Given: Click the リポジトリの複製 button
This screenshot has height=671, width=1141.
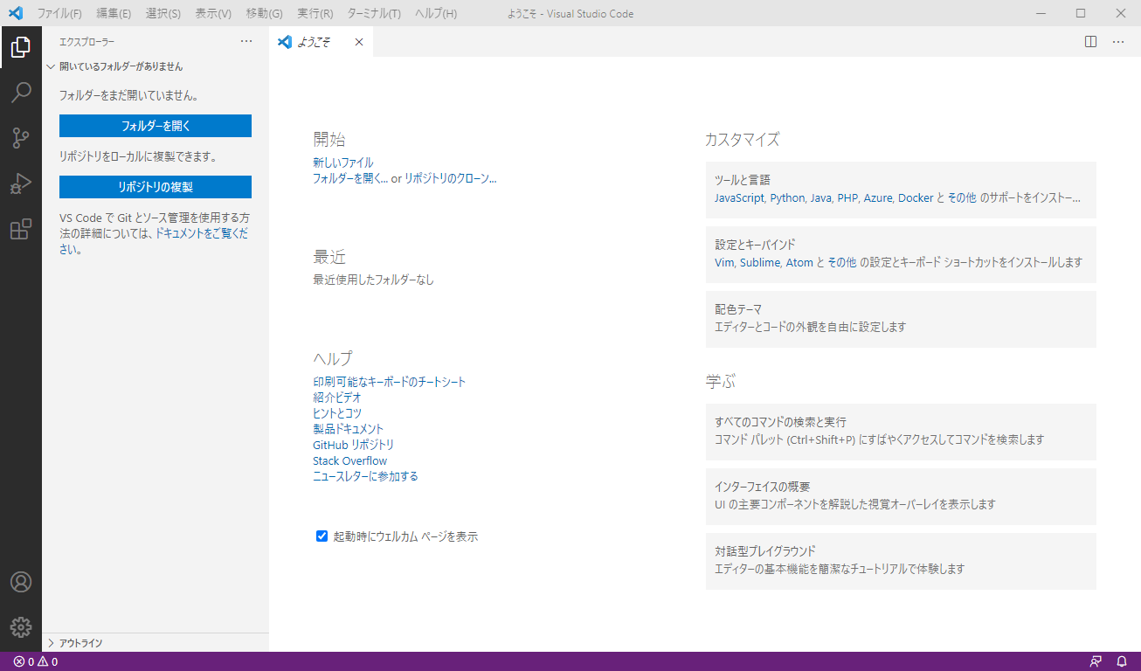Looking at the screenshot, I should click(x=156, y=187).
